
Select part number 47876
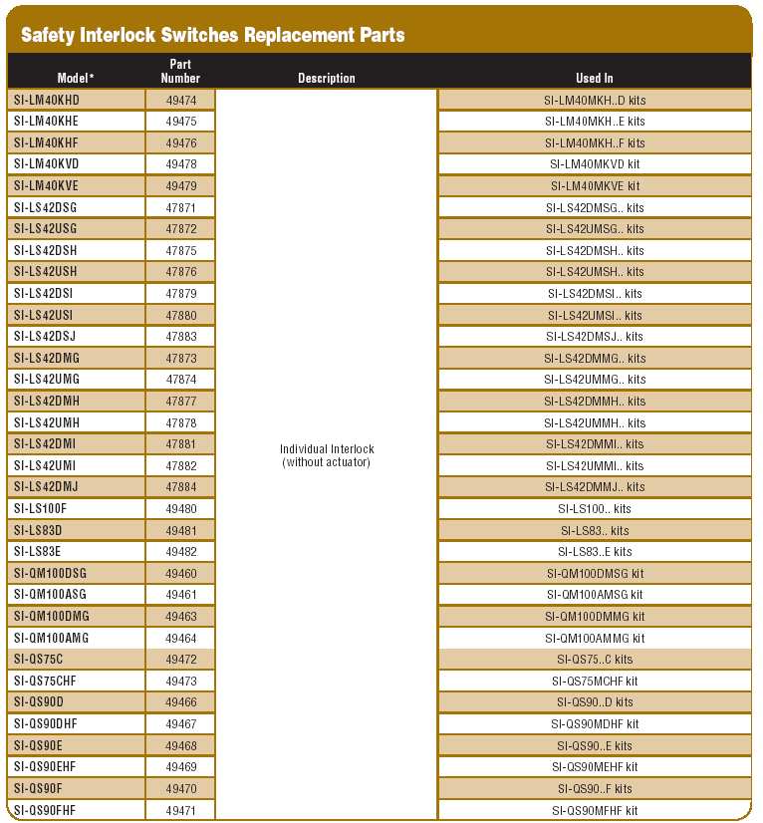point(180,272)
